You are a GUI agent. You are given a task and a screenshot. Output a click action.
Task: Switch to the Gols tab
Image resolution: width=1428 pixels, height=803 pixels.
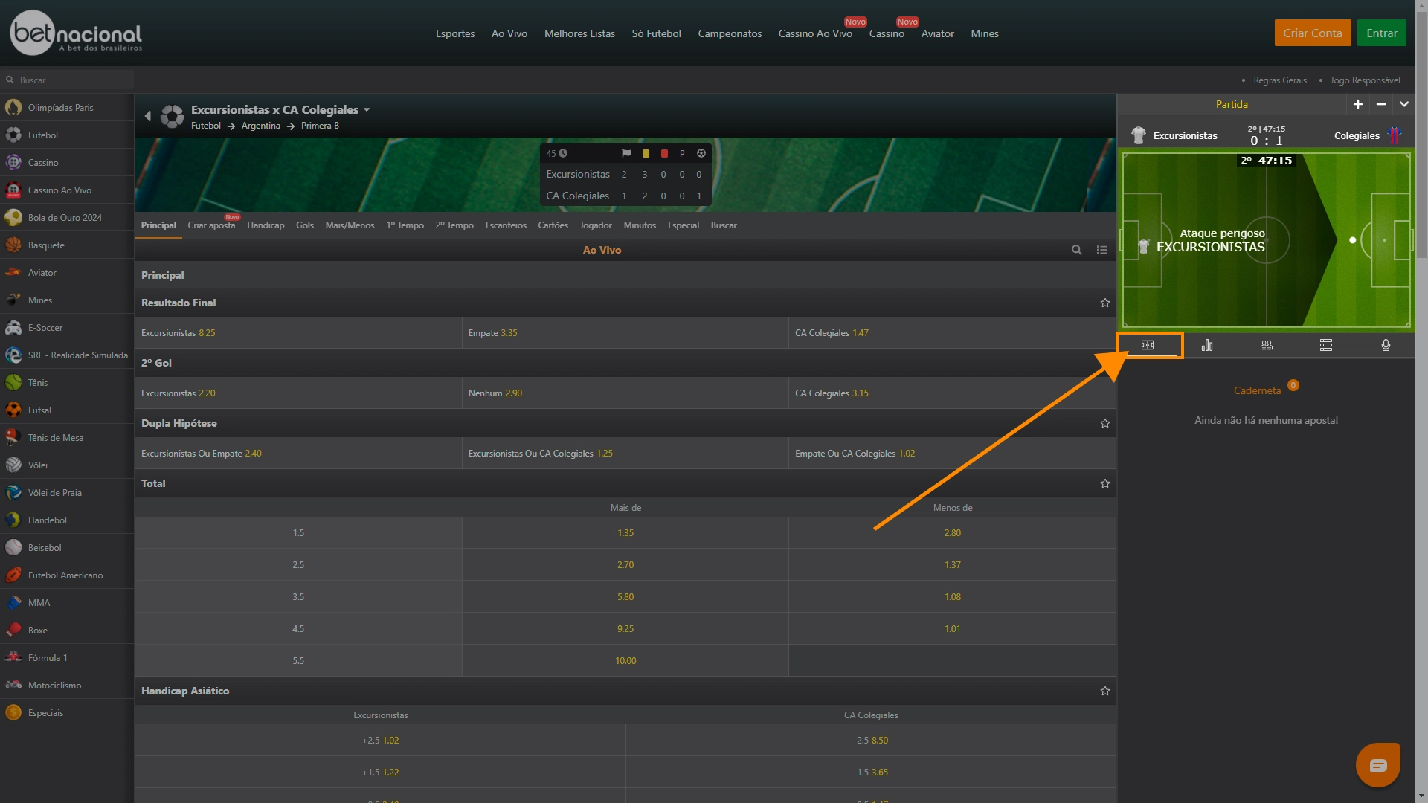tap(305, 225)
